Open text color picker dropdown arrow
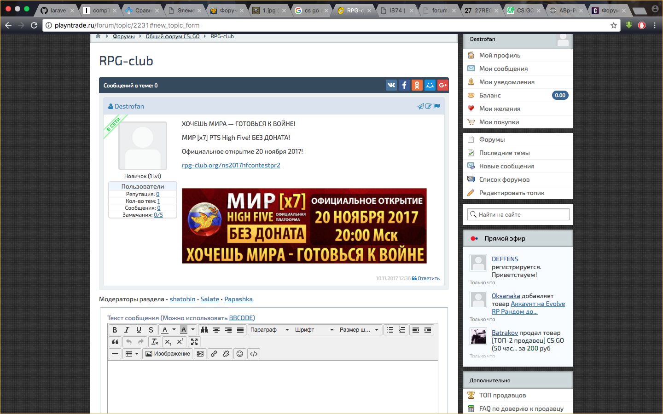The image size is (663, 414). coord(174,330)
